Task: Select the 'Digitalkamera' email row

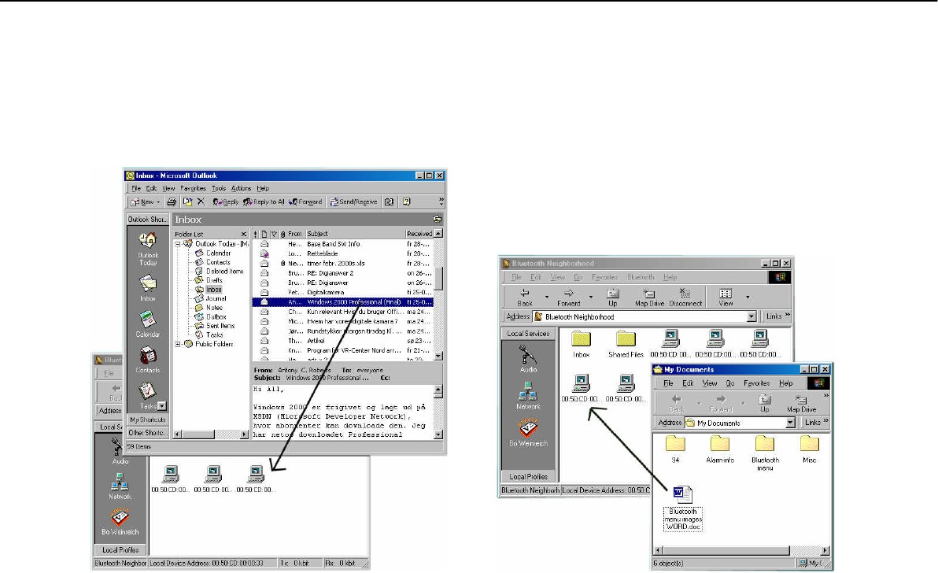Action: coord(342,293)
